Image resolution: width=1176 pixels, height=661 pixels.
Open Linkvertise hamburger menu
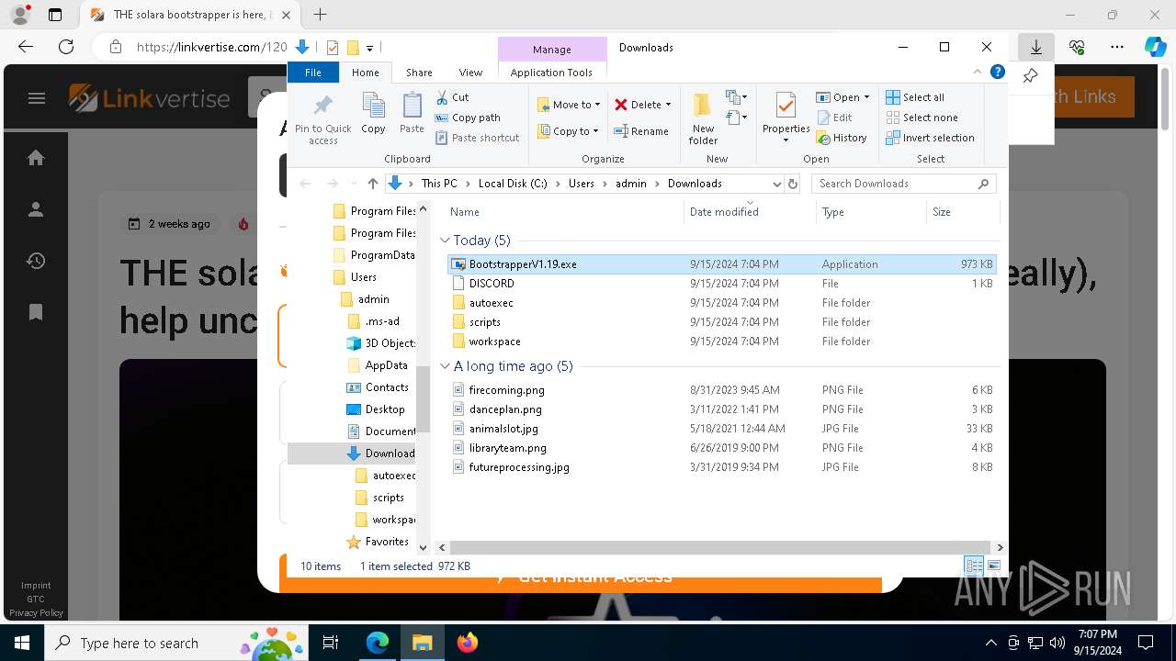pos(37,98)
